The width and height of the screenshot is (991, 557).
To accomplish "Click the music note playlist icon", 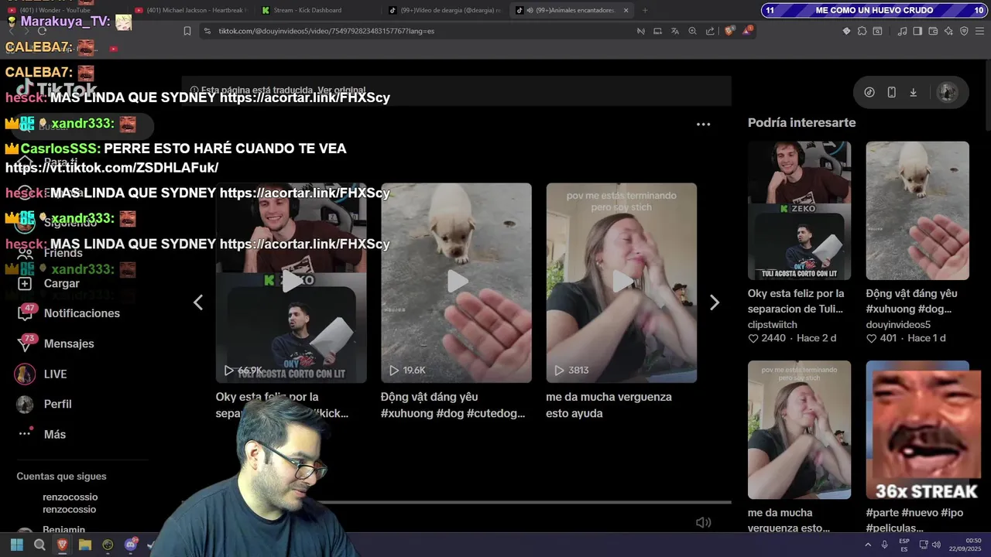I will click(x=902, y=31).
